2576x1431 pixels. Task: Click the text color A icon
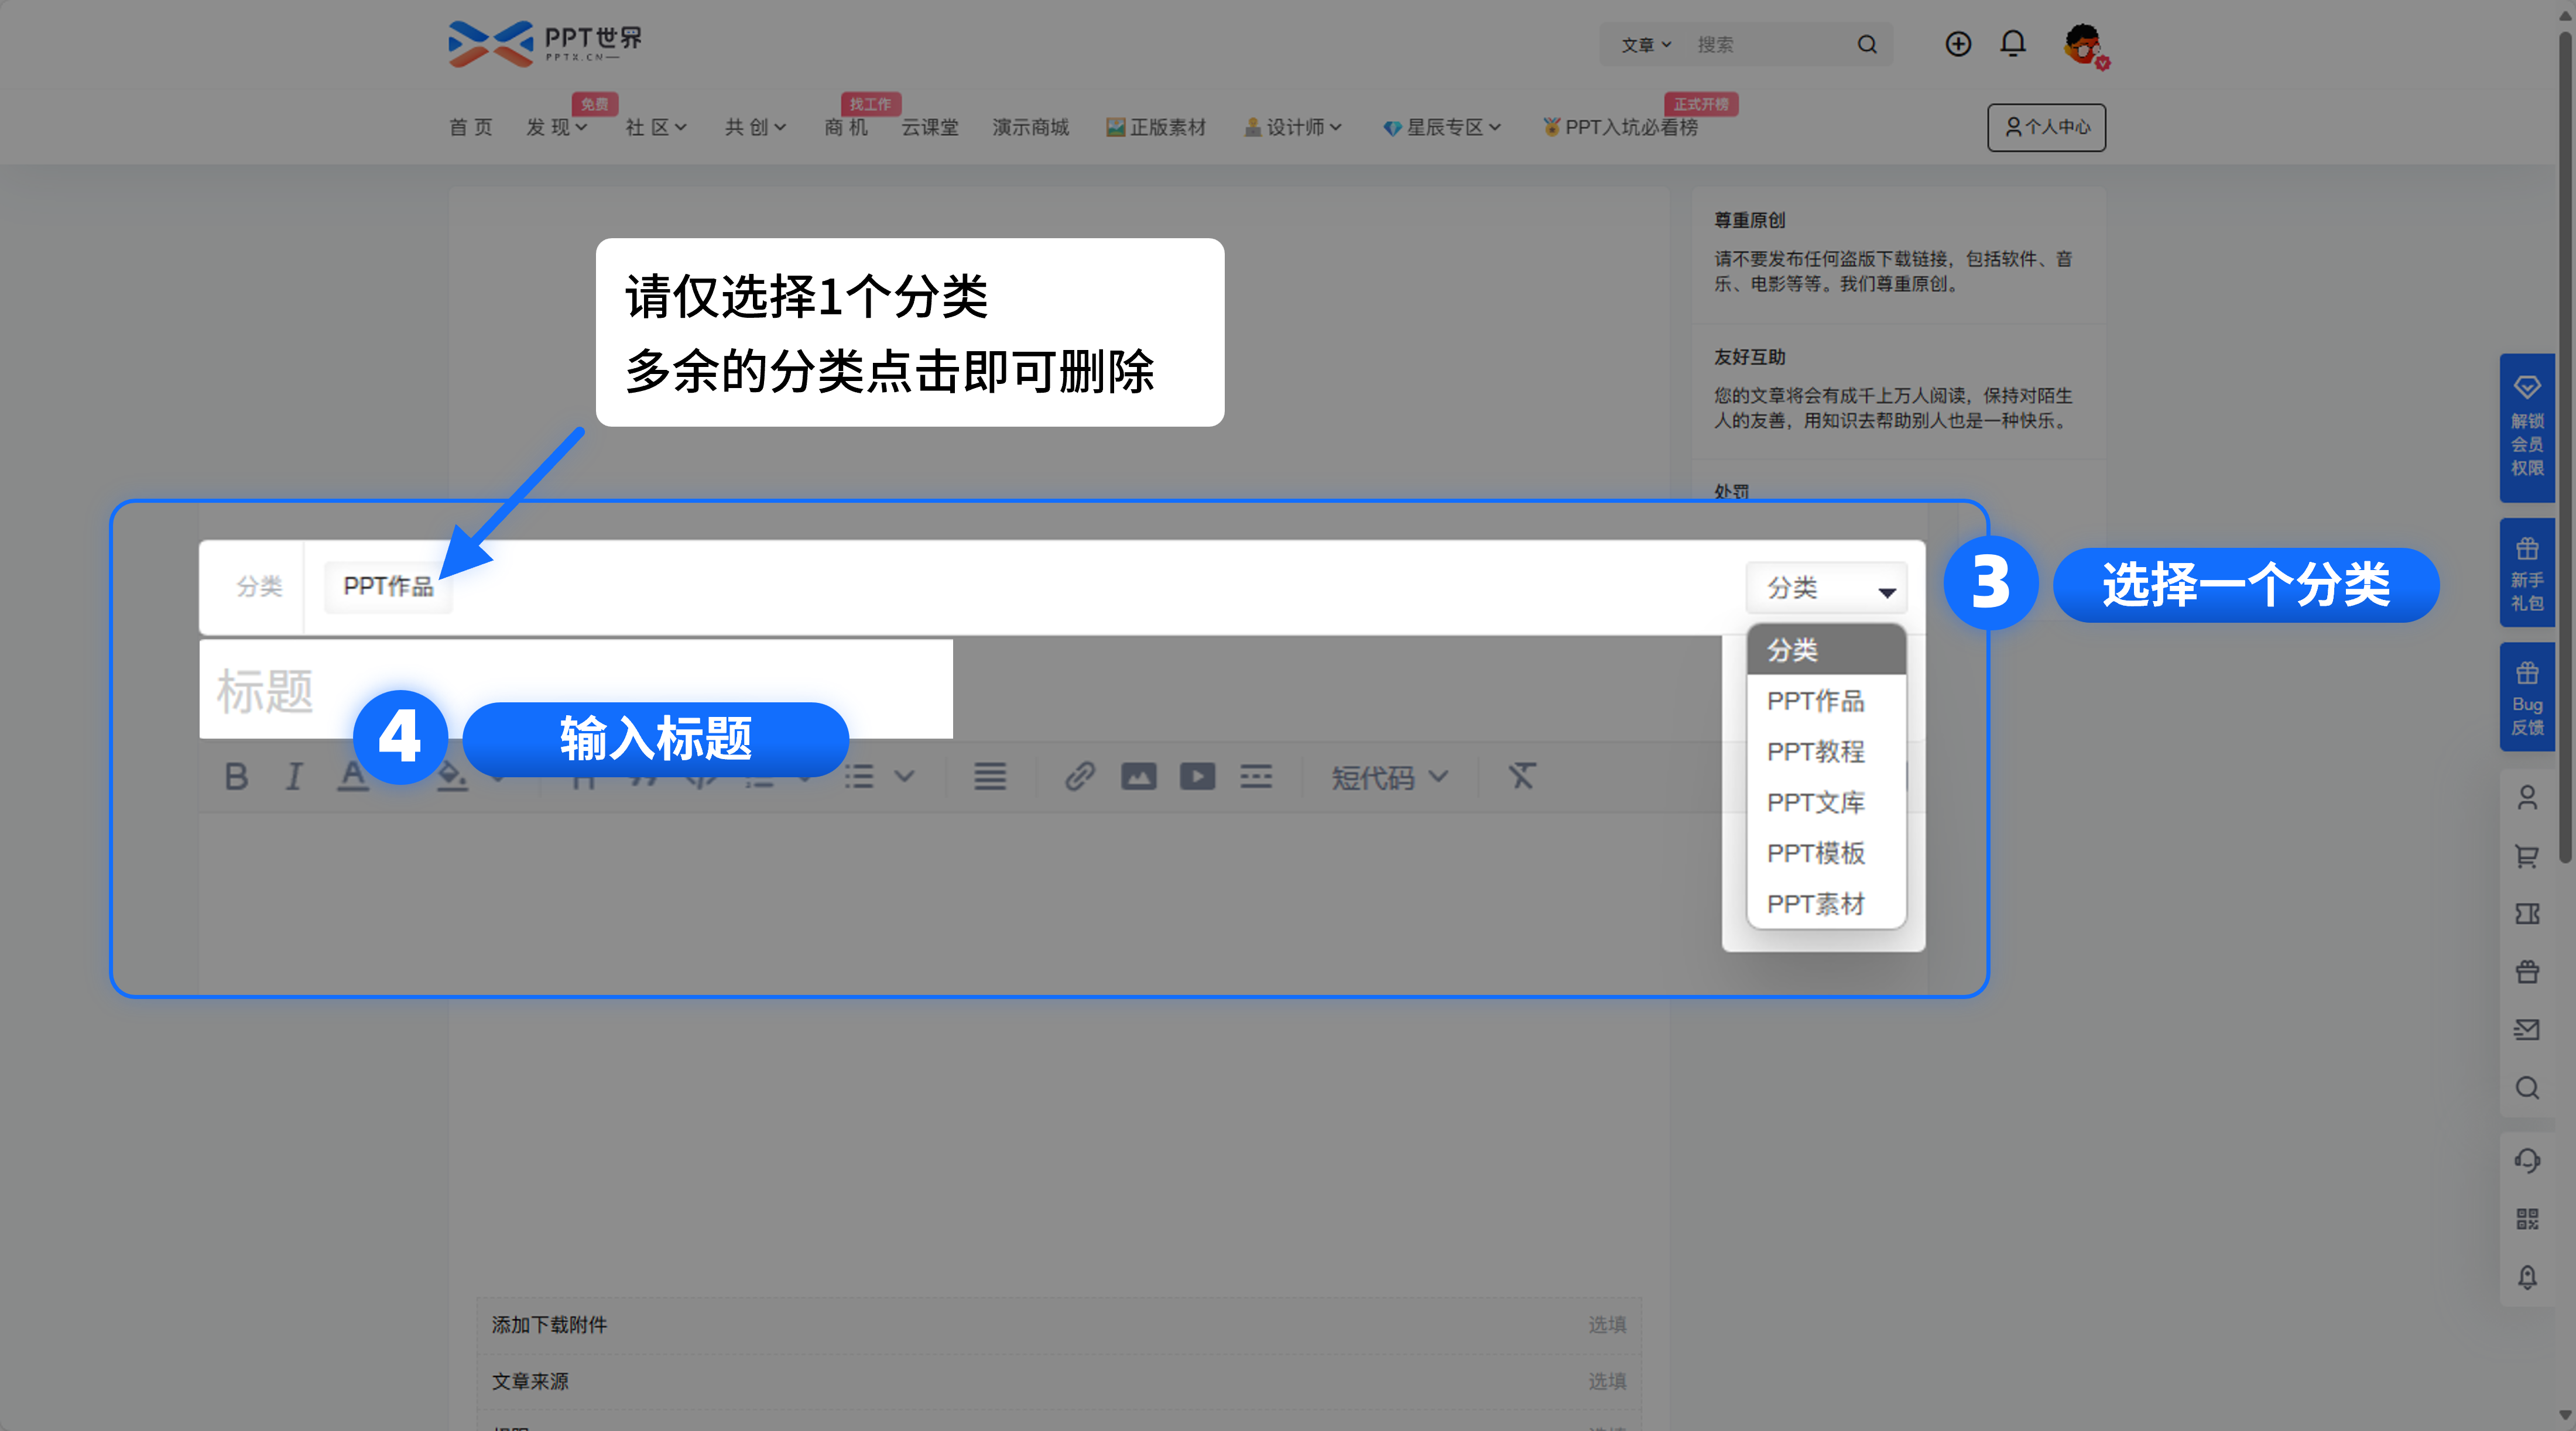coord(352,776)
